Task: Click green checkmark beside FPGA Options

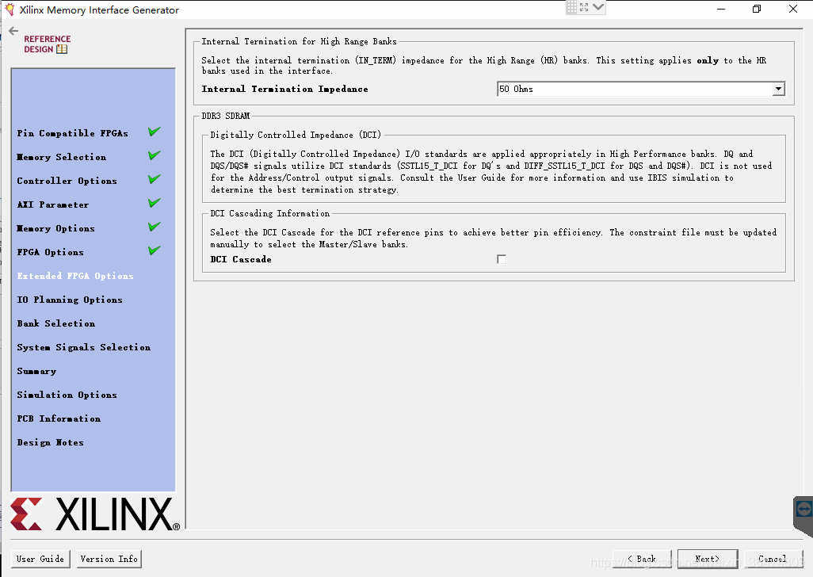Action: click(154, 251)
